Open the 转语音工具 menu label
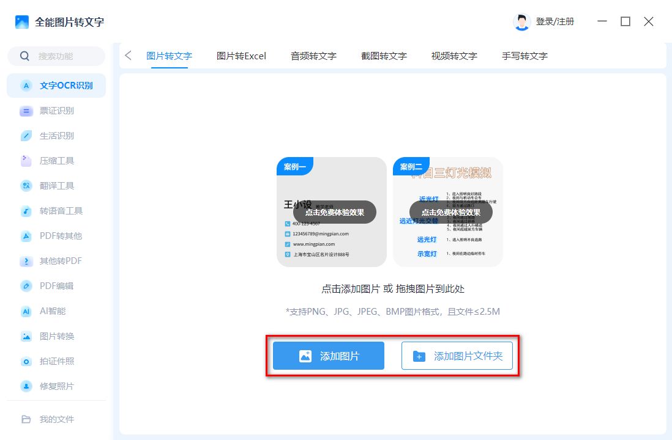672x440 pixels. pos(61,211)
